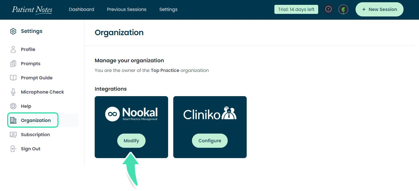Open Settings from the top navigation
Screen dimensions: 419x191
click(x=168, y=9)
